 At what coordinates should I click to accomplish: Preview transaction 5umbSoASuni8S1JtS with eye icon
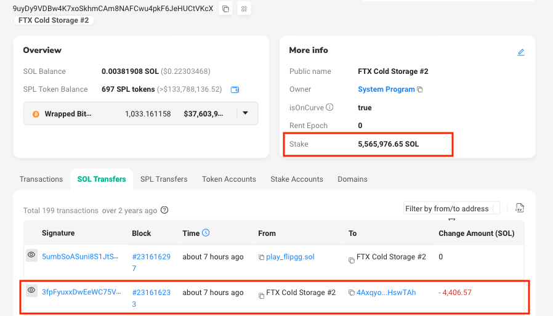tap(31, 255)
